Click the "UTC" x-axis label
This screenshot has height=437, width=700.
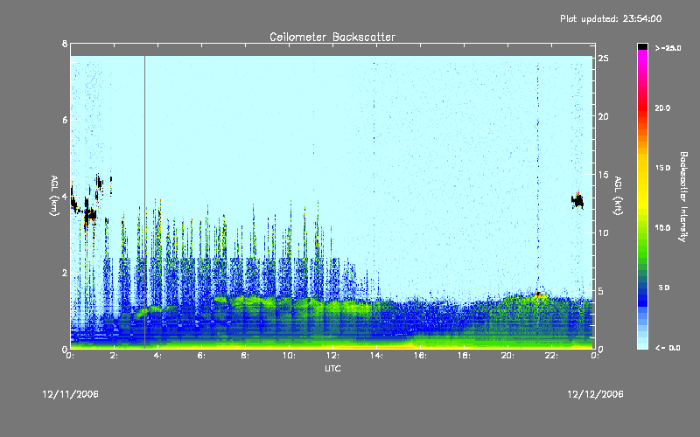tap(332, 369)
